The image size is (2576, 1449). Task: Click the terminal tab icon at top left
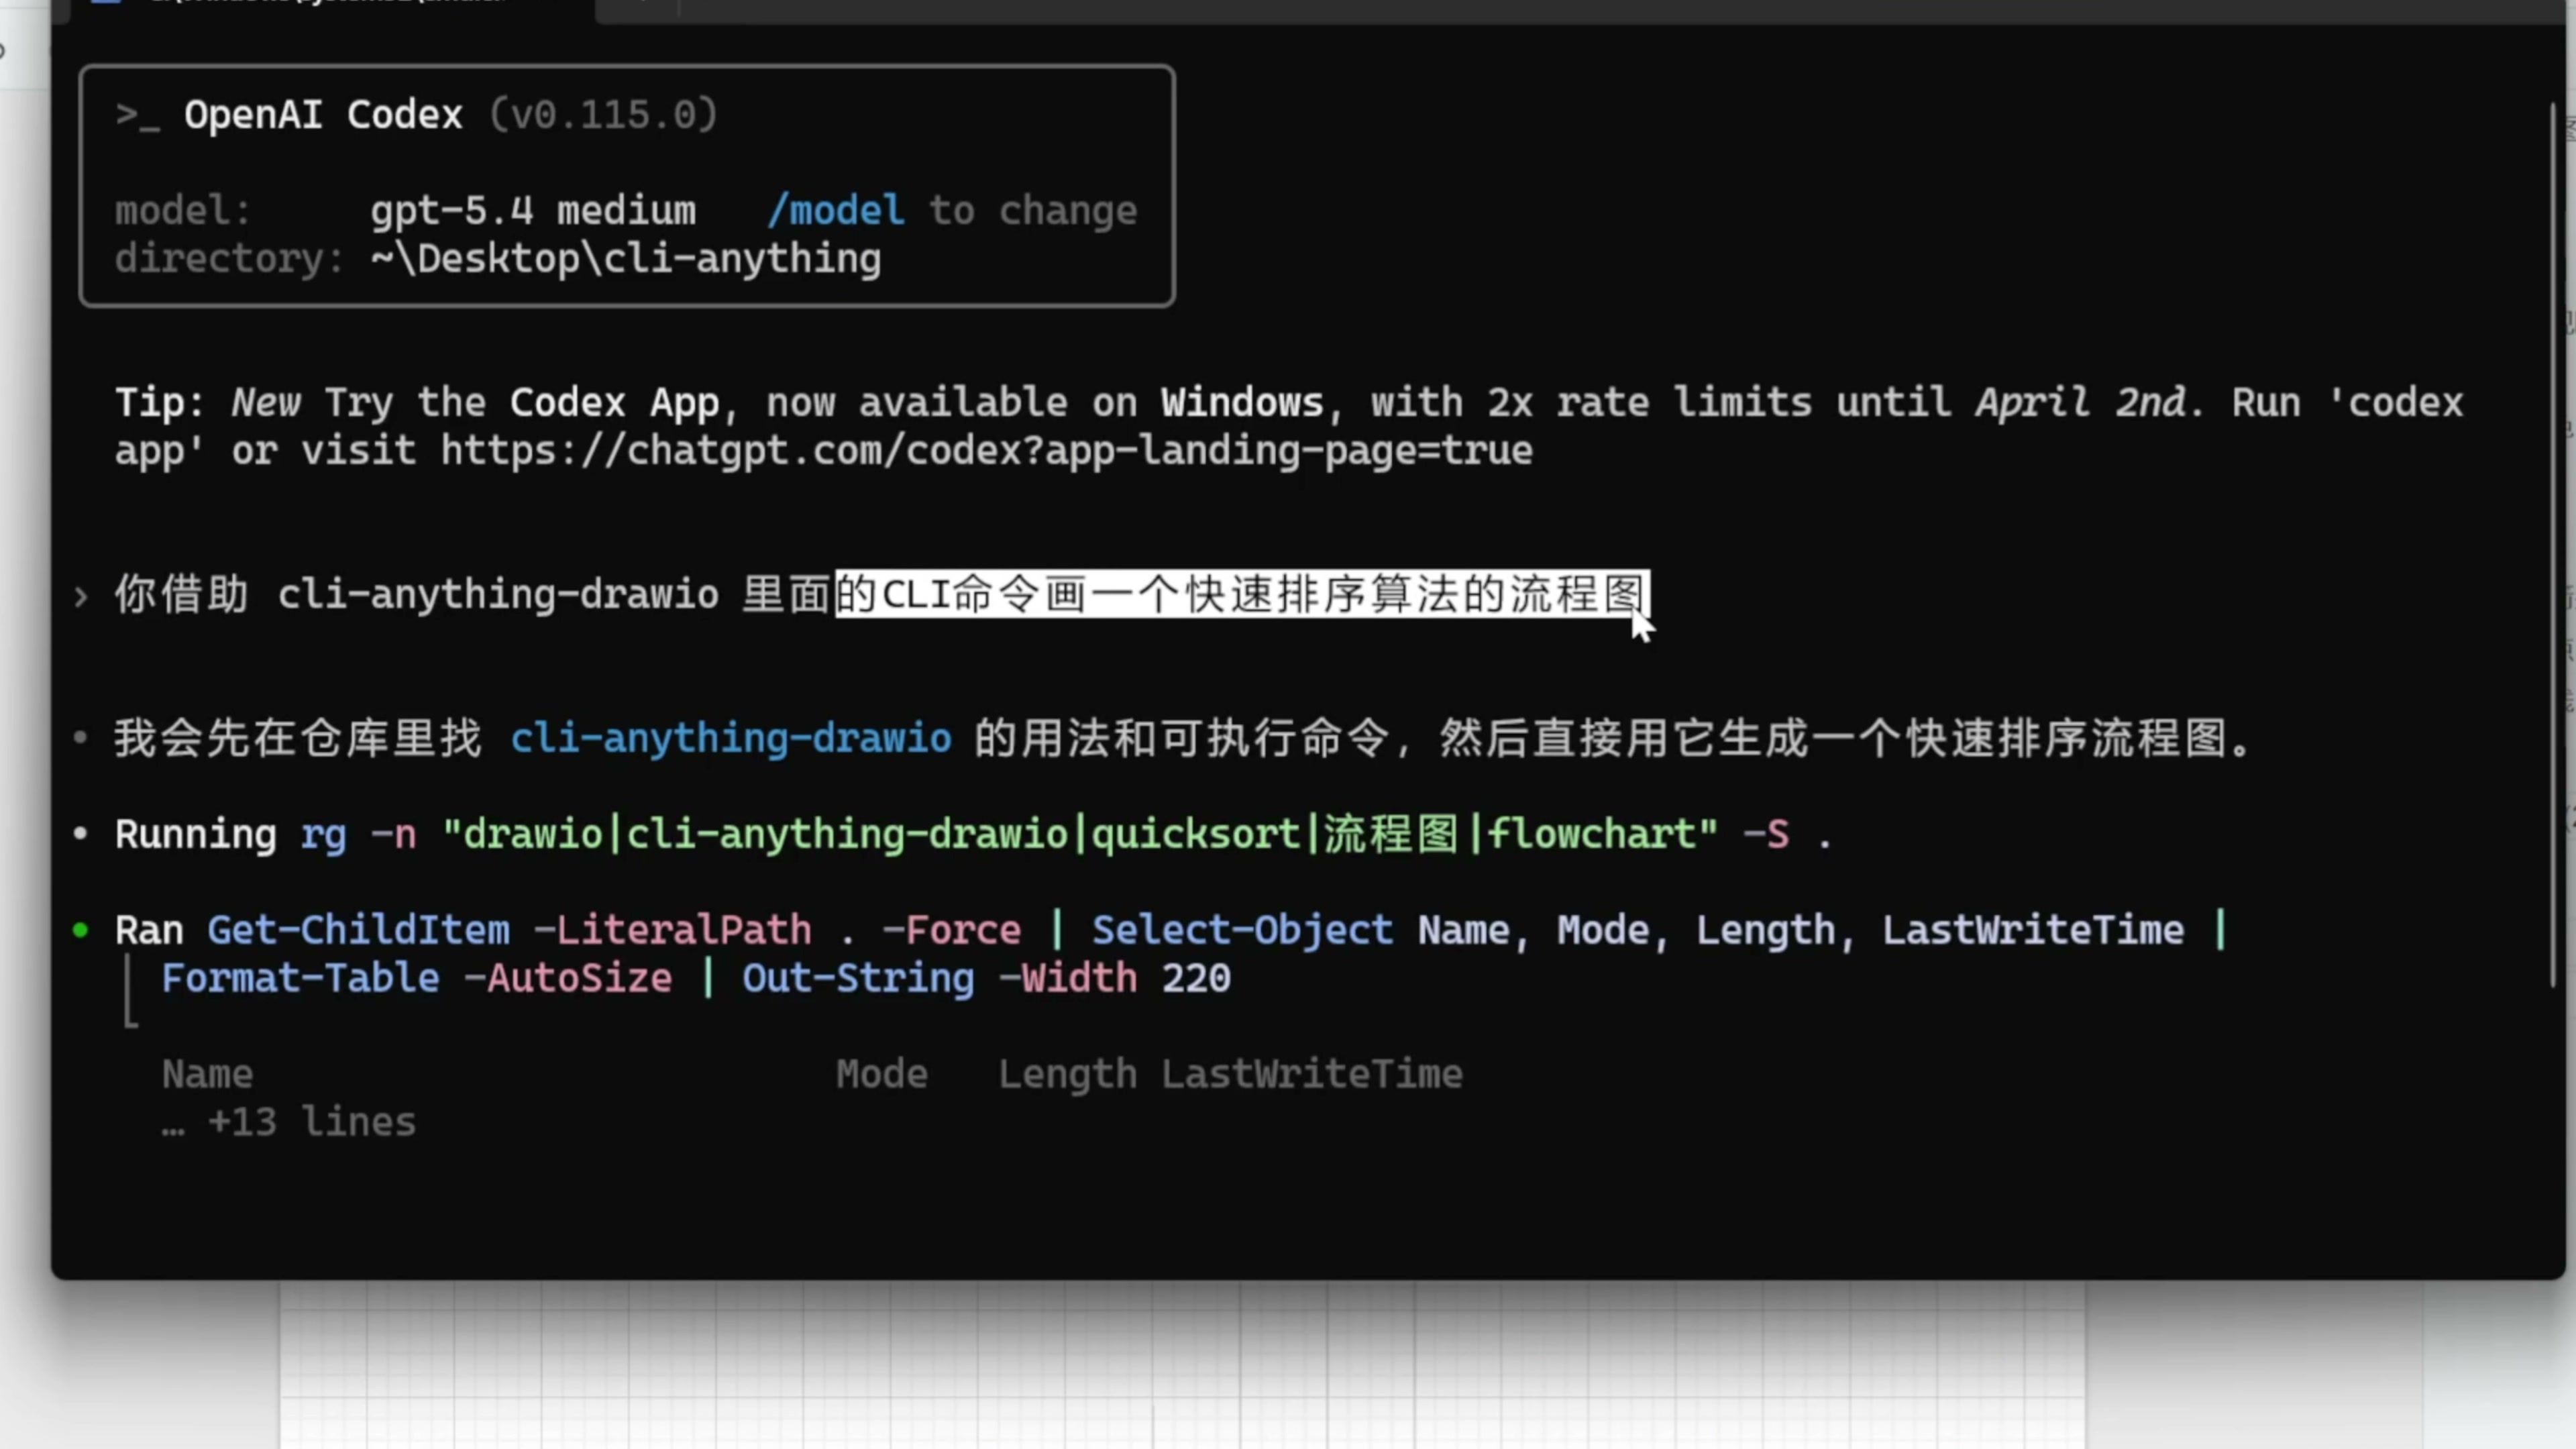tap(106, 3)
